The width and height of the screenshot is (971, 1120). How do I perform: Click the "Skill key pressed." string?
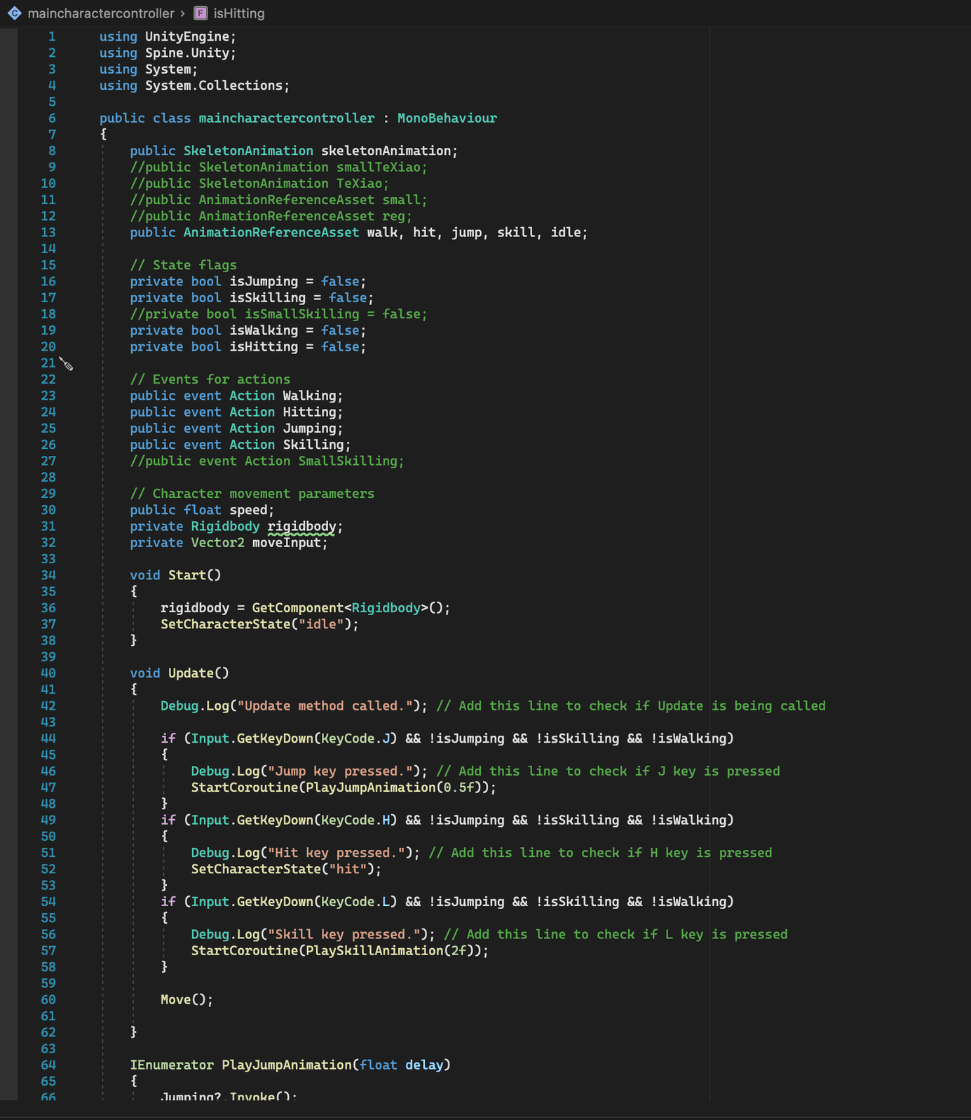coord(344,935)
